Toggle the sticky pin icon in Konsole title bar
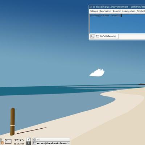Viewport: 145px width, 145px height. [94, 7]
